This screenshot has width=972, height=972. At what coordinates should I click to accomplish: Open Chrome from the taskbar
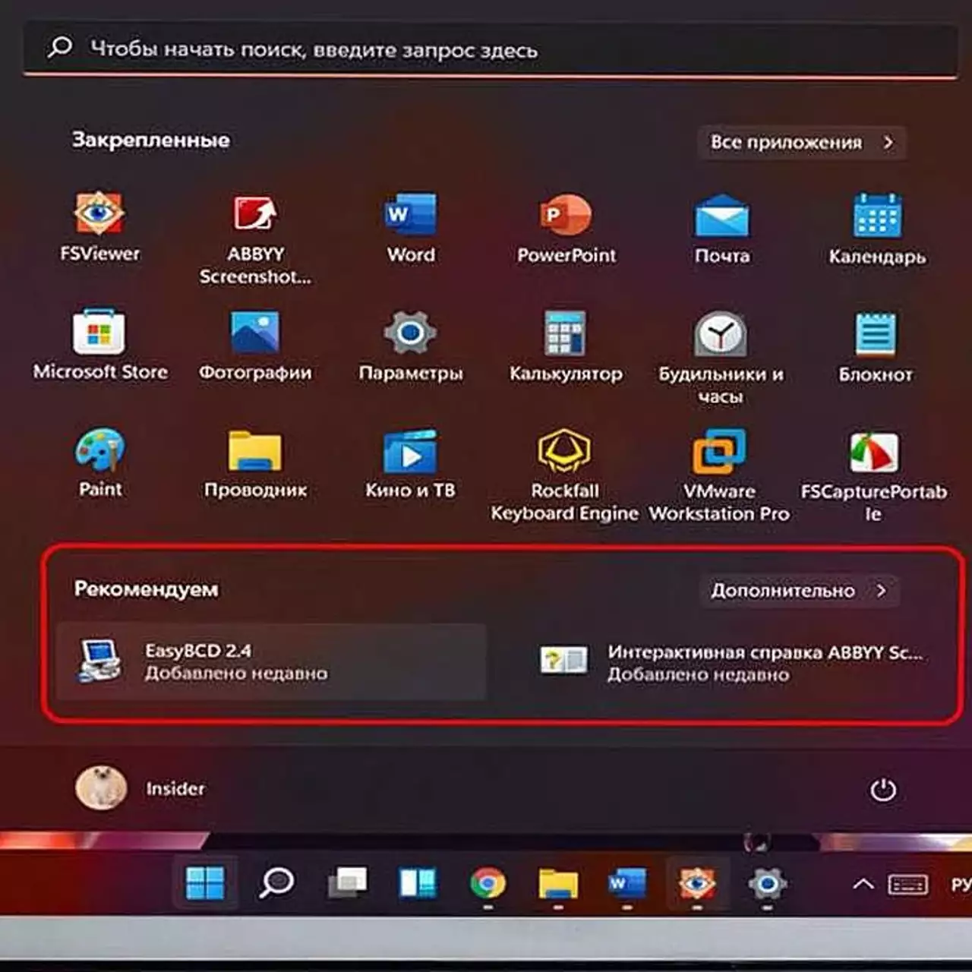coord(488,884)
